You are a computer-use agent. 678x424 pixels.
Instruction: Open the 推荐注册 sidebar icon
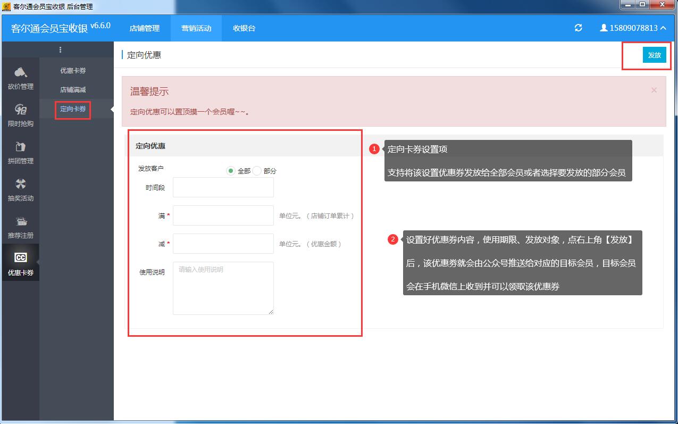(x=21, y=227)
